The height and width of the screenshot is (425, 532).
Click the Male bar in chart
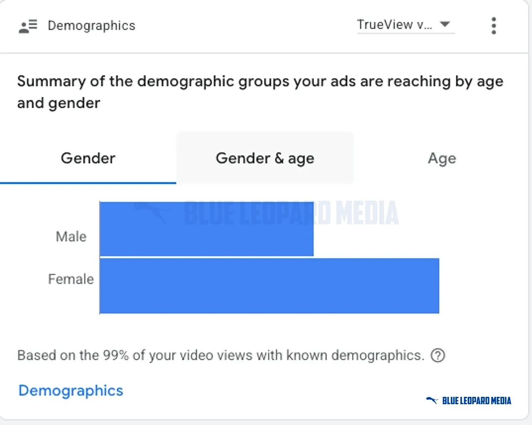click(207, 229)
